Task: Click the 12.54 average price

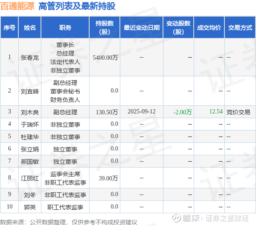Action: [x=216, y=111]
